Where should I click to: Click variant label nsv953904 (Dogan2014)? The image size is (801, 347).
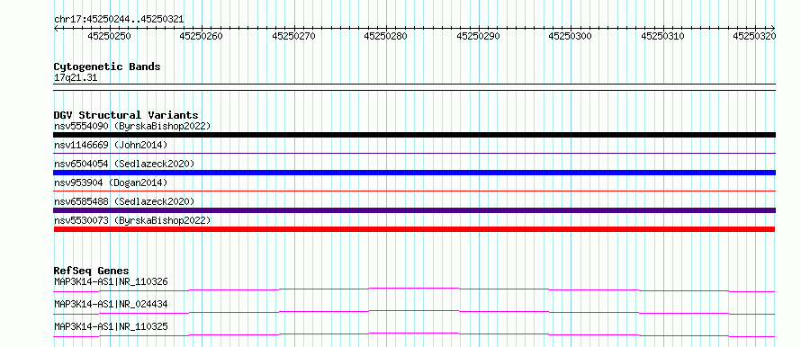click(111, 182)
